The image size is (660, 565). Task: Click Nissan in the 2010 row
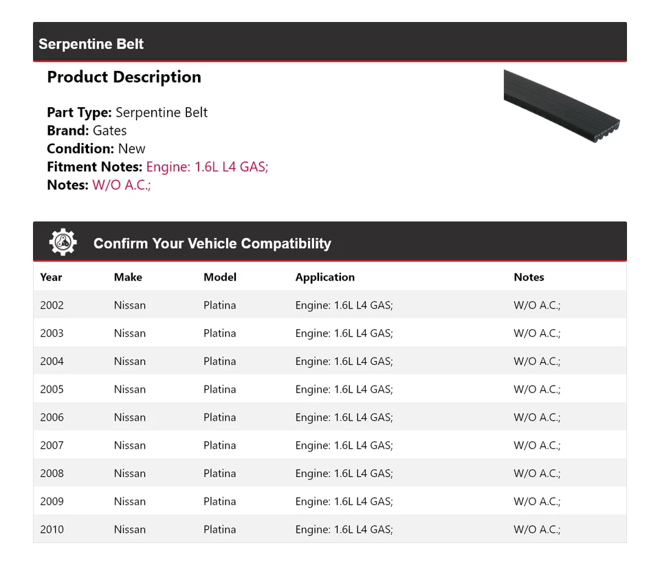(x=130, y=530)
